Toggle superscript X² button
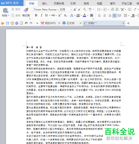Image resolution: width=139 pixels, height=144 pixels. pos(60,15)
